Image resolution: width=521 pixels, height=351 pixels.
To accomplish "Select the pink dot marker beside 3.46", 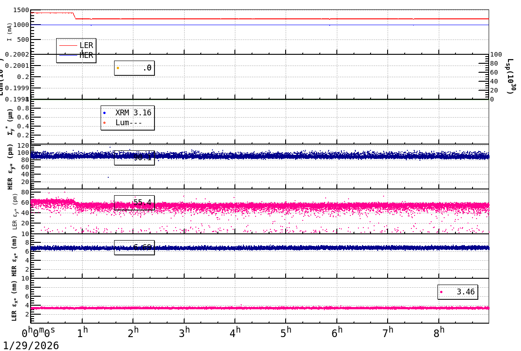I will (x=441, y=292).
